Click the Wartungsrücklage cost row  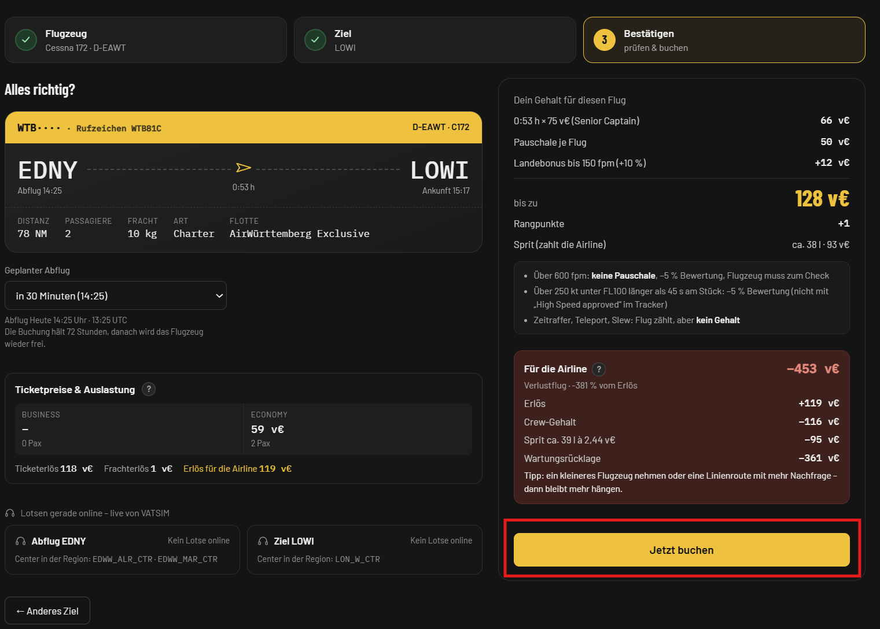[x=682, y=458]
